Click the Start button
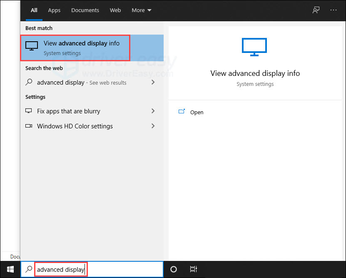 10,269
